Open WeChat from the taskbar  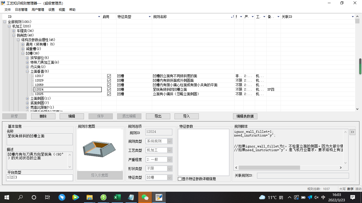[145, 197]
